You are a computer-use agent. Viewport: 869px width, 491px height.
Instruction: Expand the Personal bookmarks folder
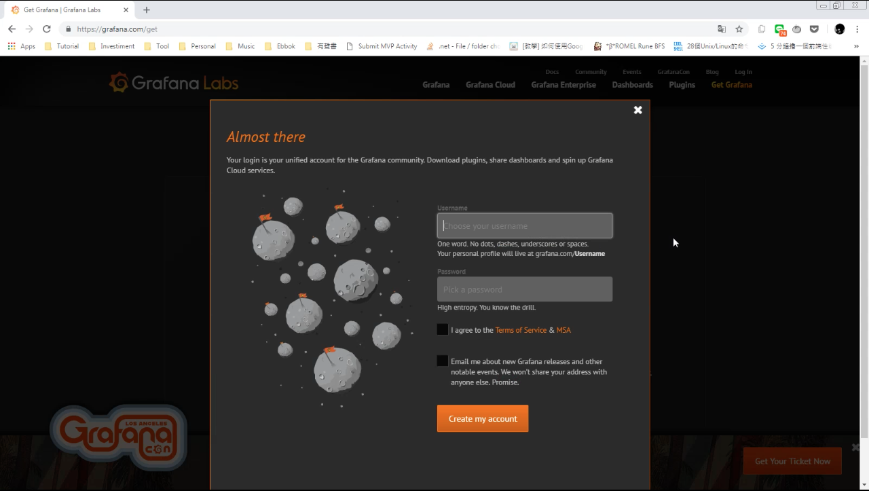197,46
